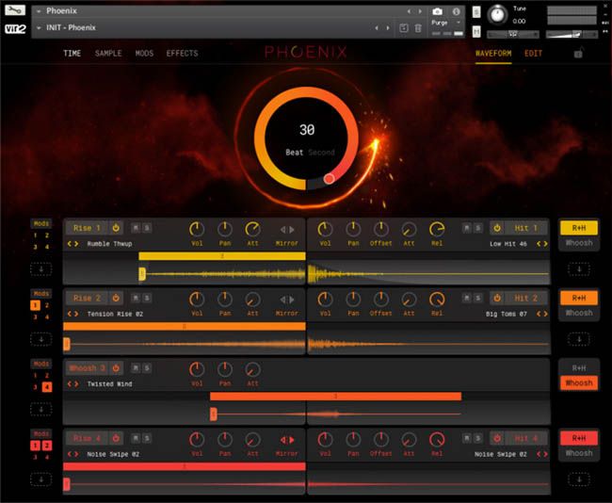Click the R+H button for layer 4
The height and width of the screenshot is (503, 612).
(579, 438)
